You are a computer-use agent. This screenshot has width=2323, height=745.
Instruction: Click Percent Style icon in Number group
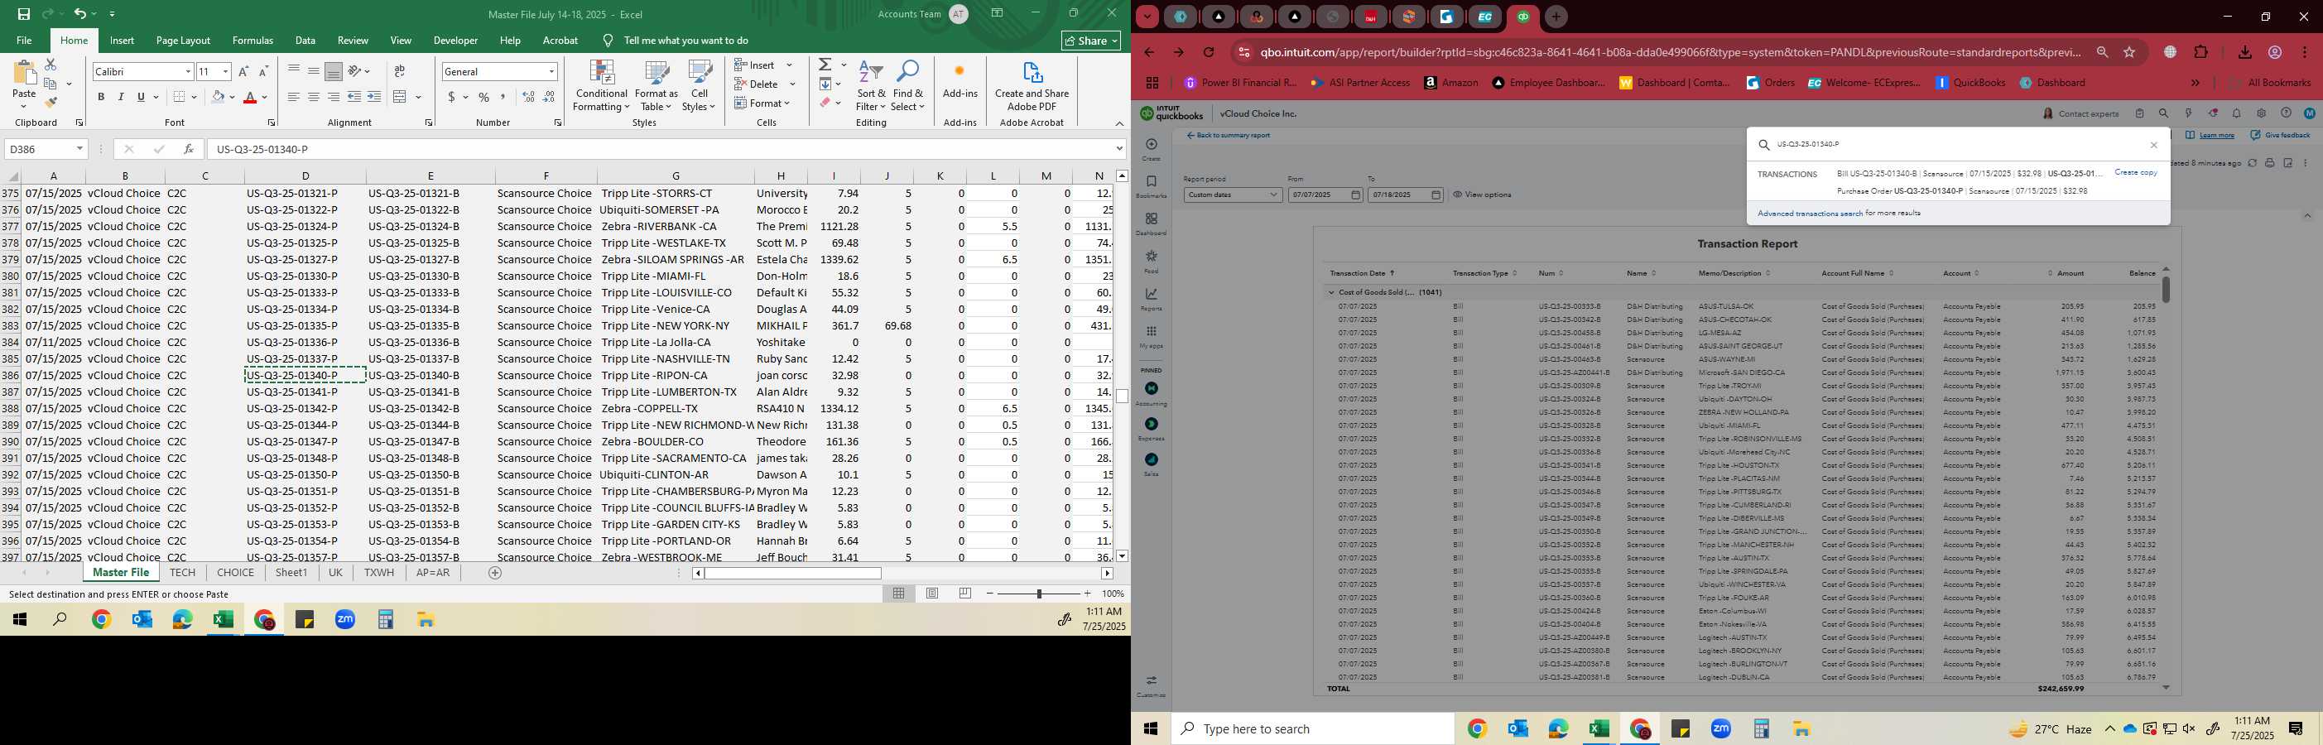tap(484, 97)
